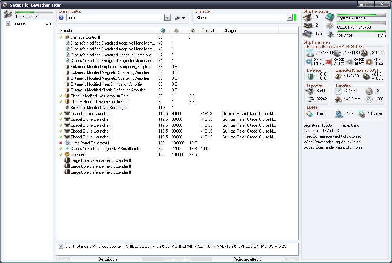Open the Projected effects tab
This screenshot has width=392, height=263.
pos(247,259)
